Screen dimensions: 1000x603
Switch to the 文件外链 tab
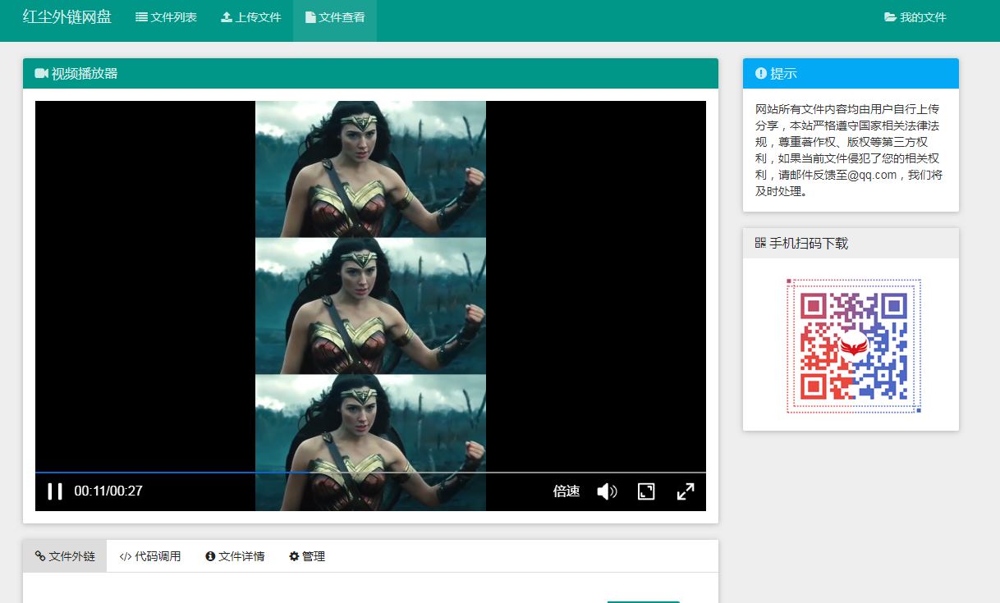pyautogui.click(x=65, y=556)
